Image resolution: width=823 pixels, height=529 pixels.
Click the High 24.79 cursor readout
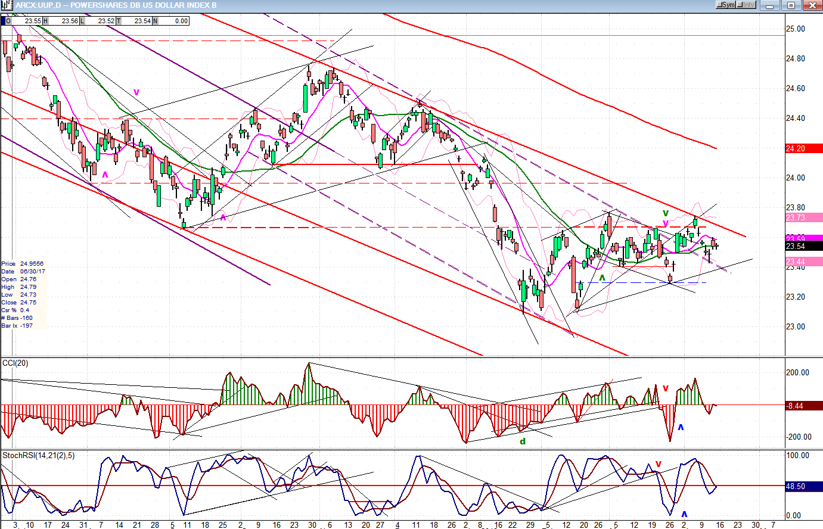[x=19, y=287]
